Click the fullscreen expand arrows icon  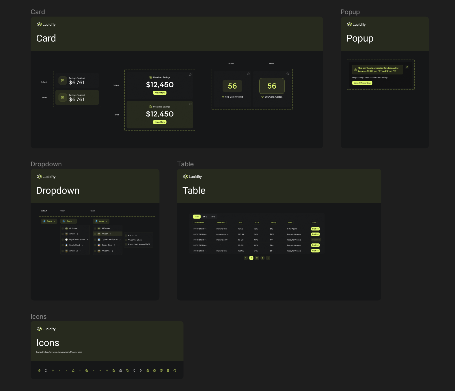tap(46, 370)
